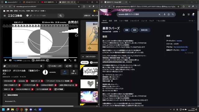Viewport: 199px width, 112px height.
Task: Click the share icon button
Action: [x=68, y=66]
